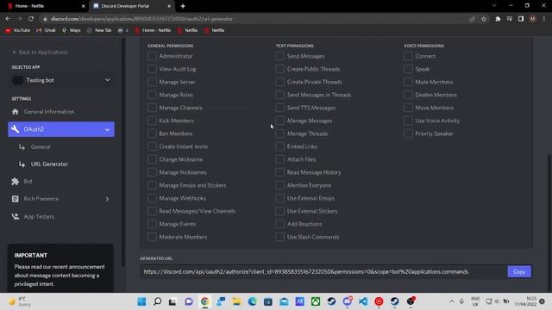Open the Chrome profile avatar
Viewport: 552px width, 310px height.
point(533,19)
